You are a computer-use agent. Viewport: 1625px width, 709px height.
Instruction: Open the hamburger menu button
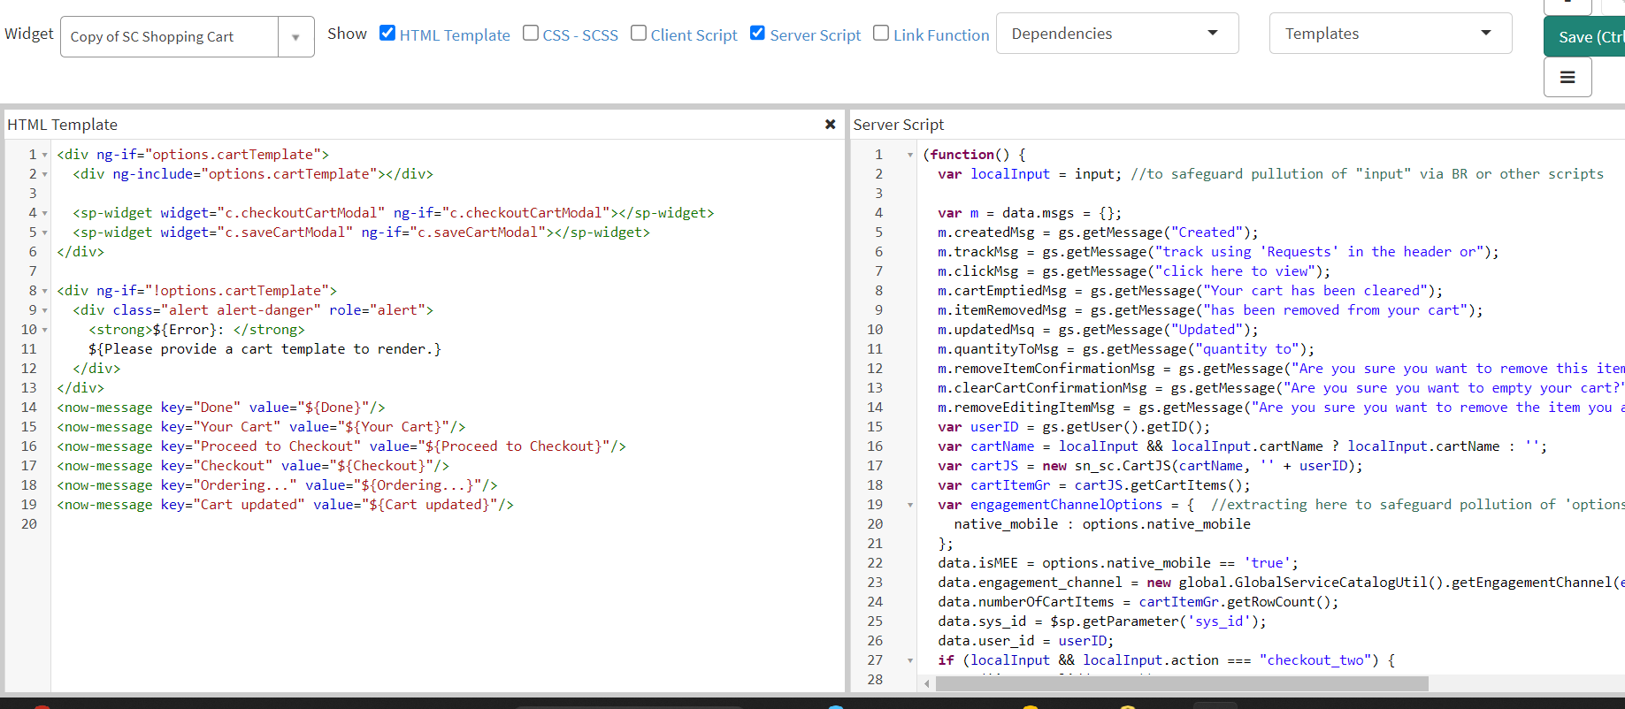pyautogui.click(x=1568, y=78)
